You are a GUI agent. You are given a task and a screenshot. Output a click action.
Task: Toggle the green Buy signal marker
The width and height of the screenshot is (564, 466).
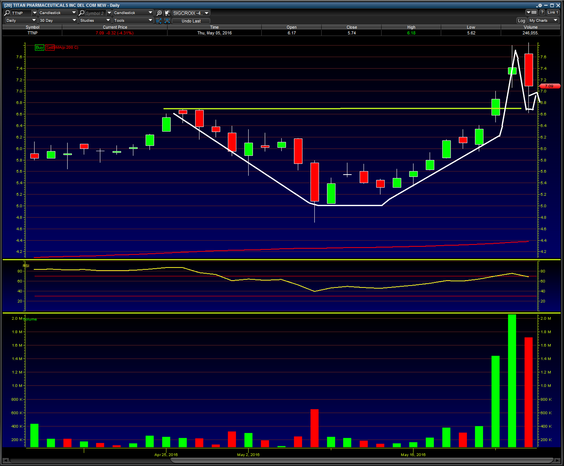click(x=39, y=48)
